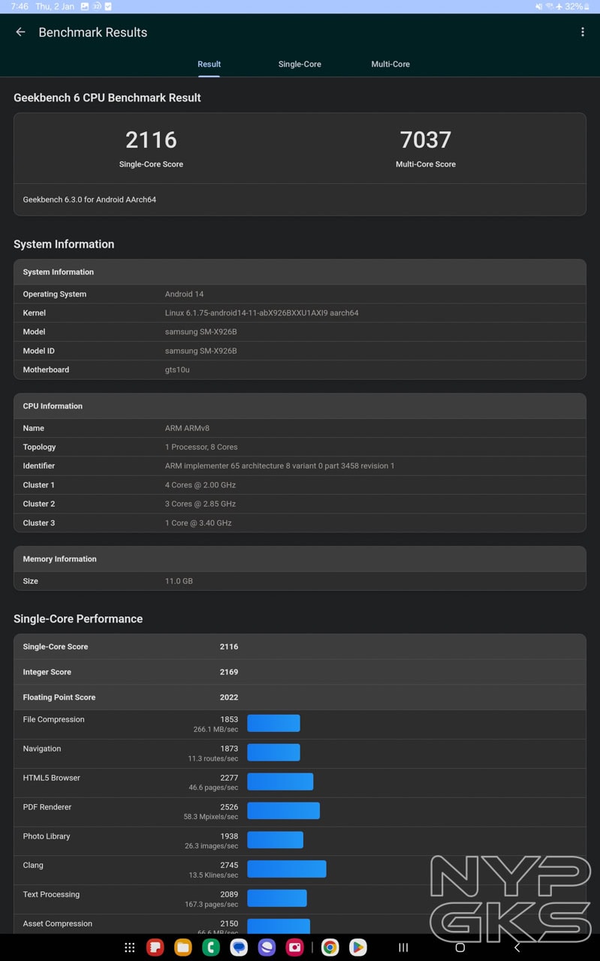Tap the back navigation arrow

[517, 947]
